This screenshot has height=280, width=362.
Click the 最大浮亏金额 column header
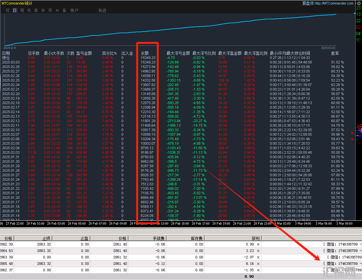178,53
